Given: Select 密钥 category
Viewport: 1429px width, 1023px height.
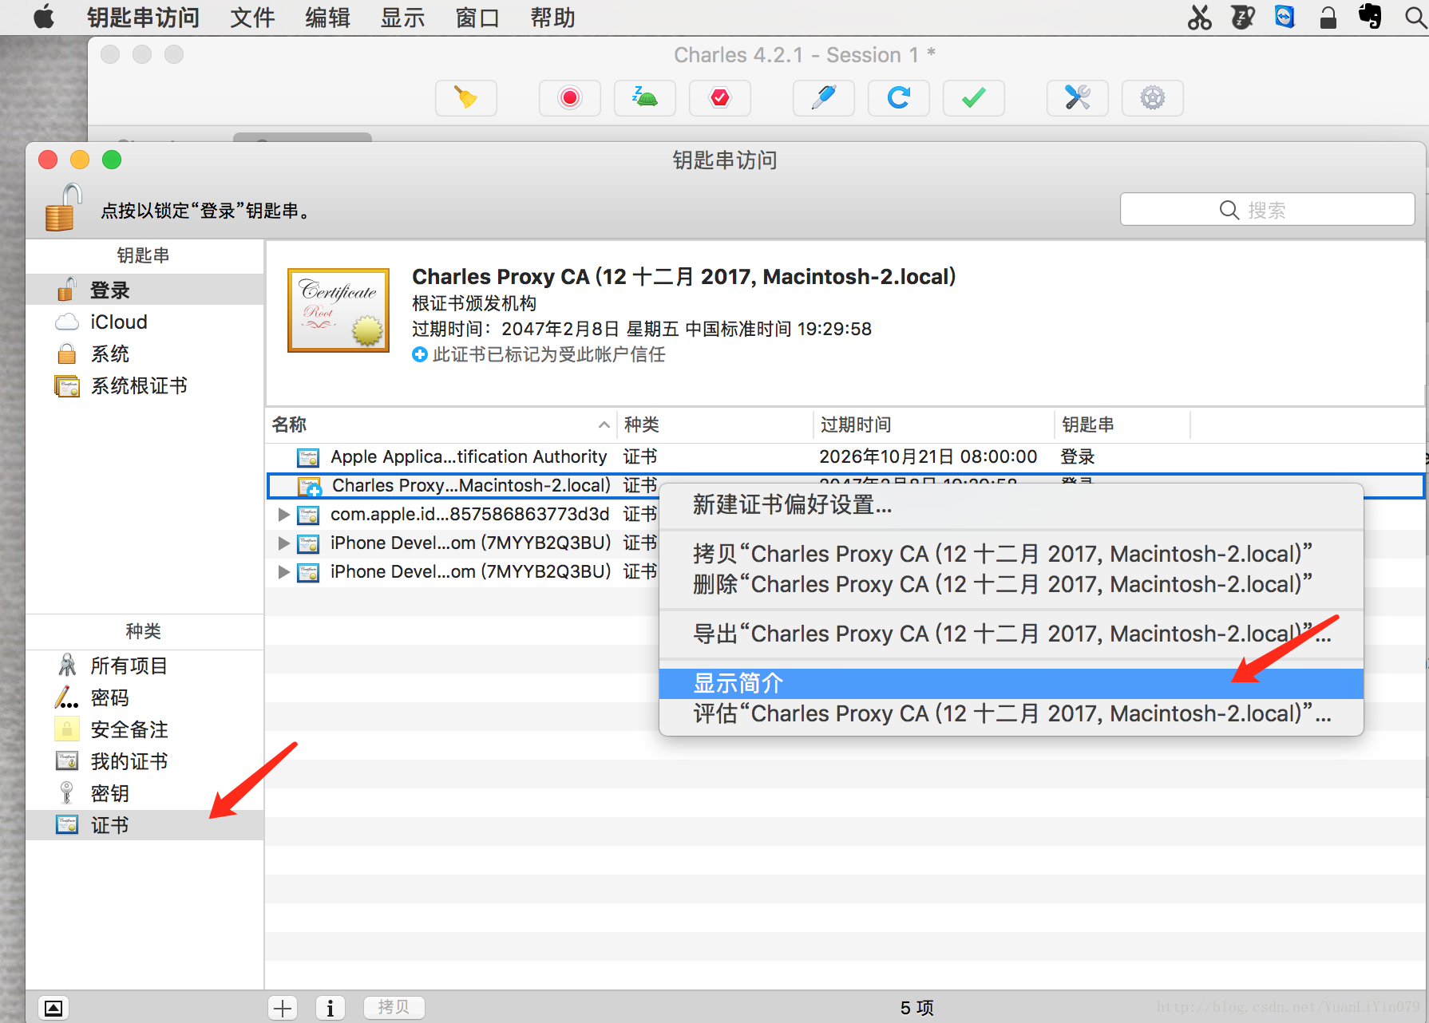Looking at the screenshot, I should pos(144,793).
